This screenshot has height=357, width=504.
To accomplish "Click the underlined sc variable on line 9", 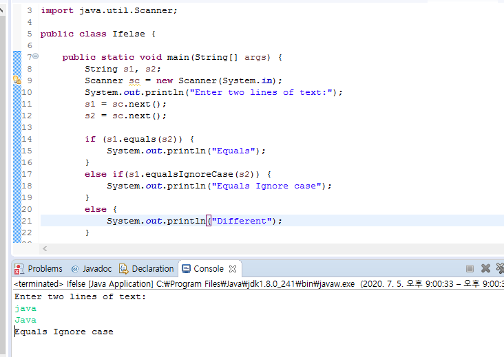I will [134, 81].
